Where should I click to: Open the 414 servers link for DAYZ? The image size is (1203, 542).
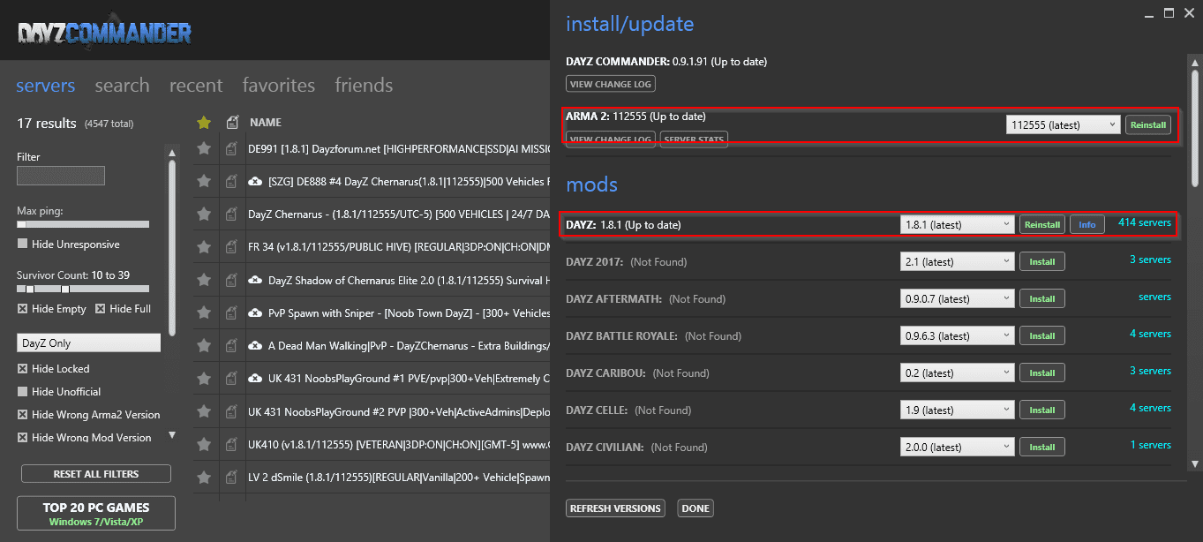tap(1145, 222)
